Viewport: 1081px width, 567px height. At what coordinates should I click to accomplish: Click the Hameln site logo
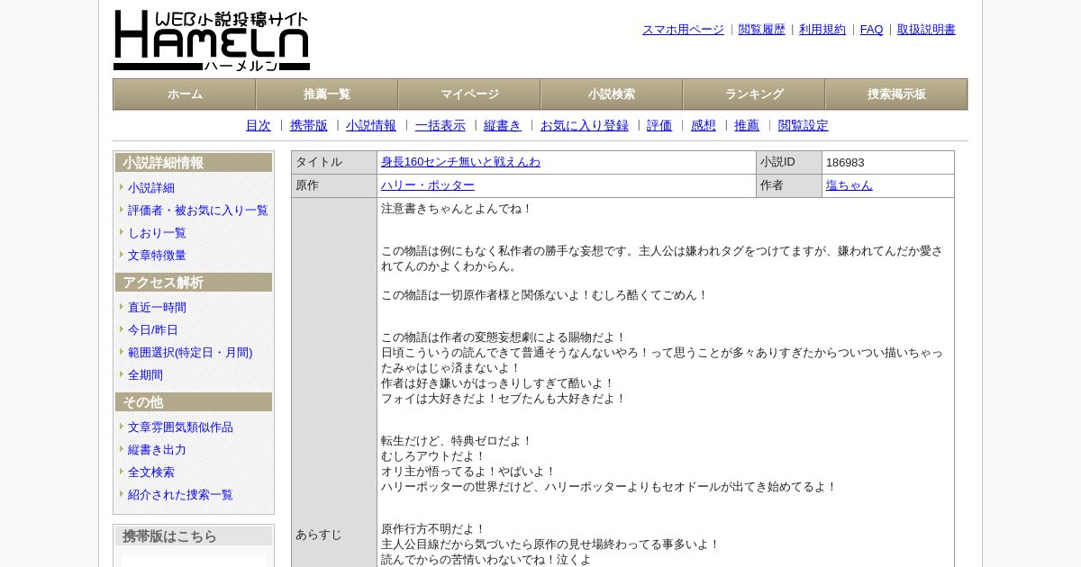click(x=212, y=40)
